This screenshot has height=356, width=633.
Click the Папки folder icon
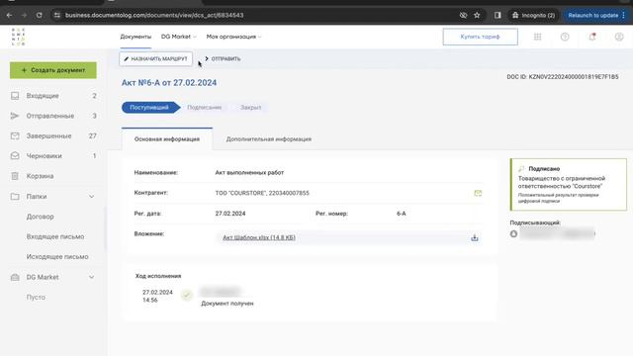(15, 197)
